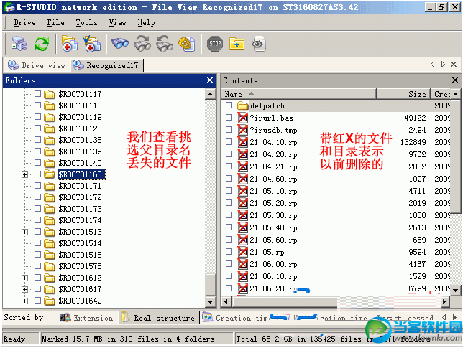Viewport: 463px width, 348px height.
Task: Open the Help menu
Action: pyautogui.click(x=146, y=23)
